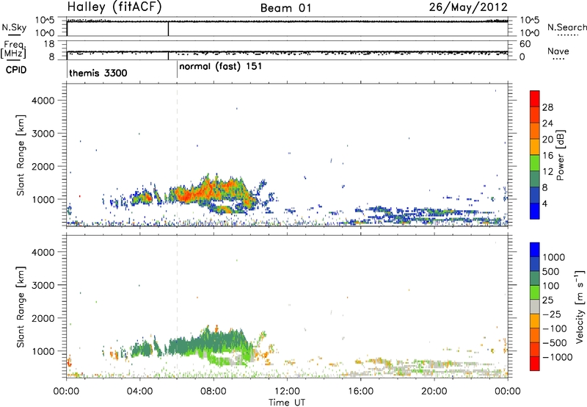The height and width of the screenshot is (407, 587).
Task: Click the power plot 'Slant Range [km]' label
Action: [21, 155]
